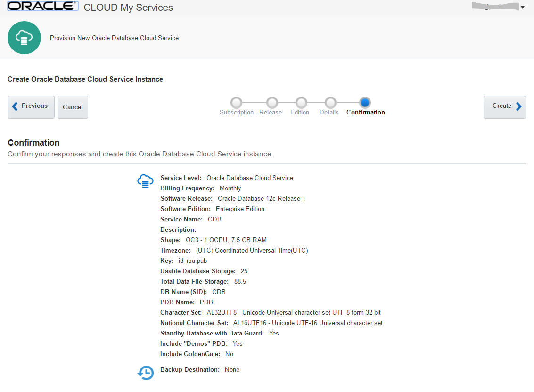Click the Provision New Oracle Database Cloud Service text
The height and width of the screenshot is (392, 534).
[x=115, y=38]
